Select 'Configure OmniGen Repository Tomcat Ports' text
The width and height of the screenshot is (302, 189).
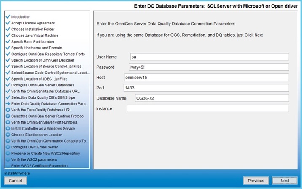[x=48, y=54]
